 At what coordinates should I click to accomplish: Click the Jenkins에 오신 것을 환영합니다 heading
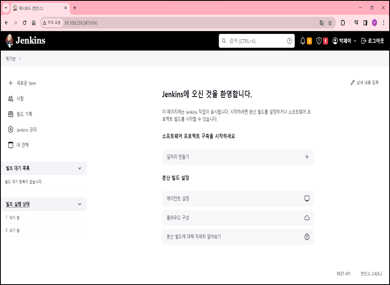(x=207, y=94)
